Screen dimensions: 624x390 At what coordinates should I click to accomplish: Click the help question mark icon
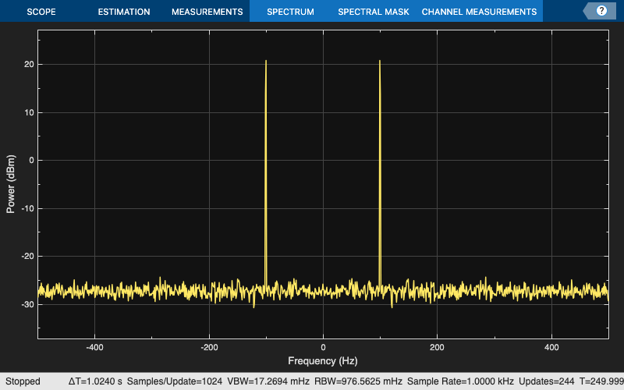pyautogui.click(x=601, y=11)
